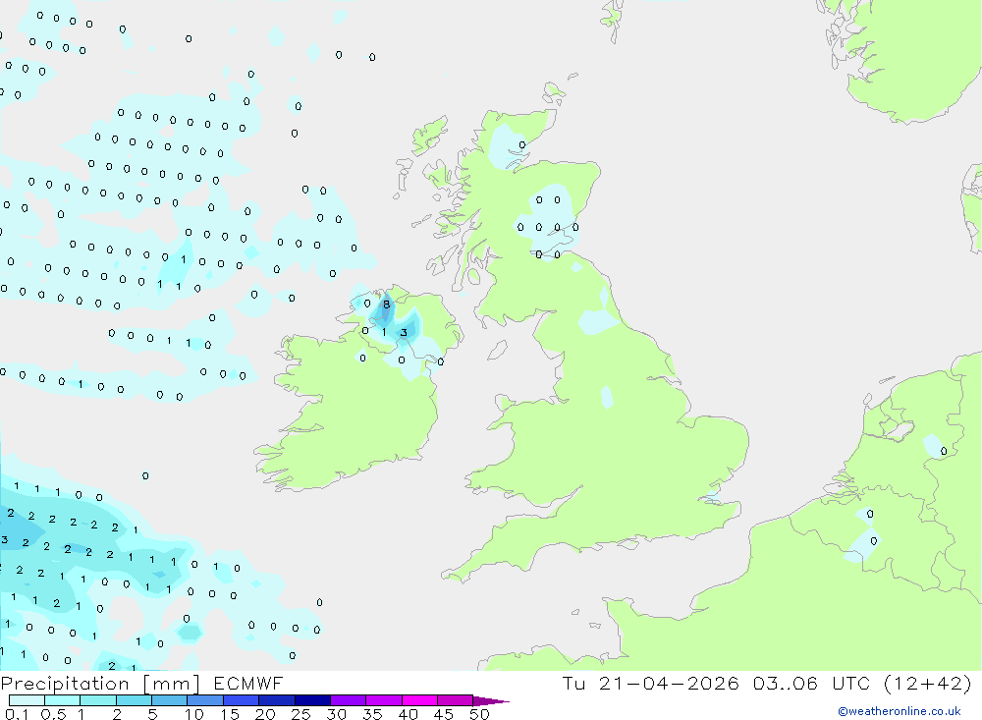
Task: Click the 30–35 mm violet legend box
Action: click(x=349, y=700)
